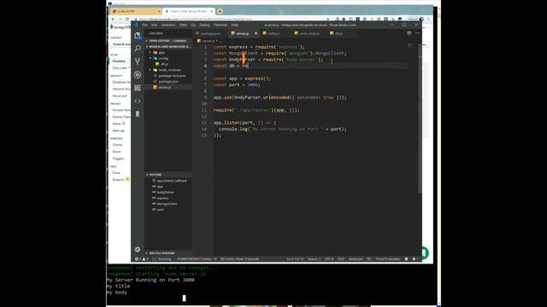Click the errors and warnings status item

click(142, 259)
